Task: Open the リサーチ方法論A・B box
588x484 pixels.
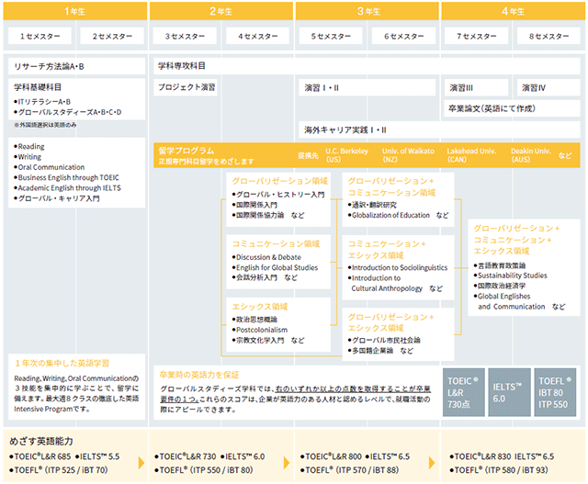Action: [77, 66]
